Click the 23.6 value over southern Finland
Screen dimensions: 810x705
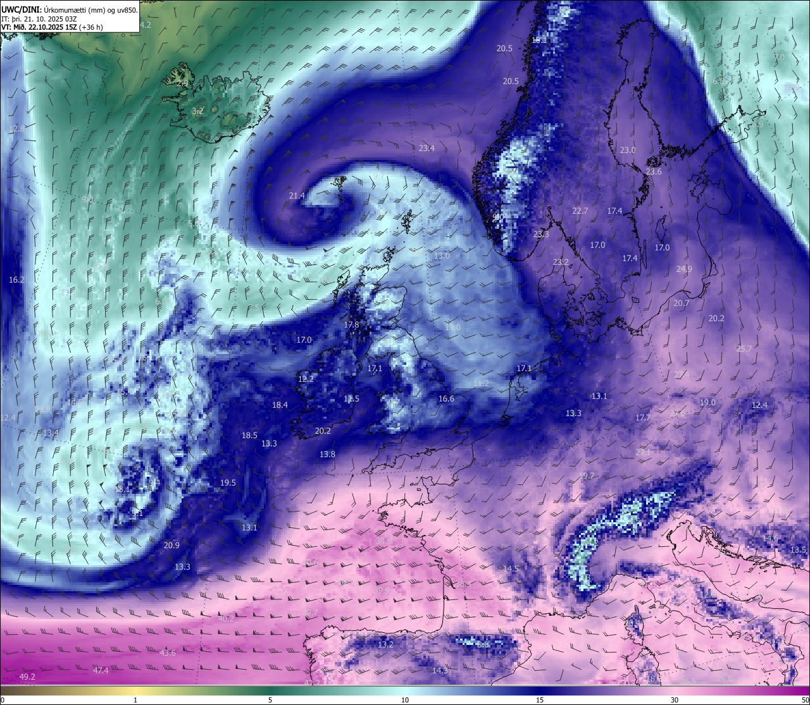click(x=654, y=172)
